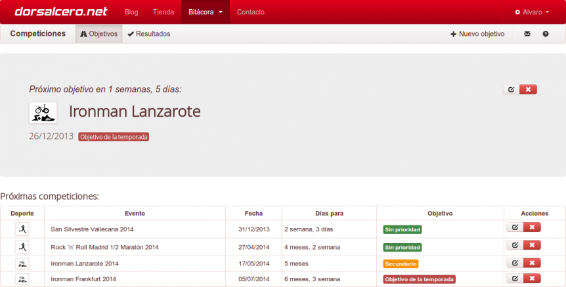This screenshot has width=566, height=287.
Task: Switch to the Objetivos tab
Action: coord(99,33)
